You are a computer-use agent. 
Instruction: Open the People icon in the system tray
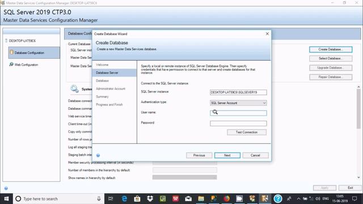289,199
